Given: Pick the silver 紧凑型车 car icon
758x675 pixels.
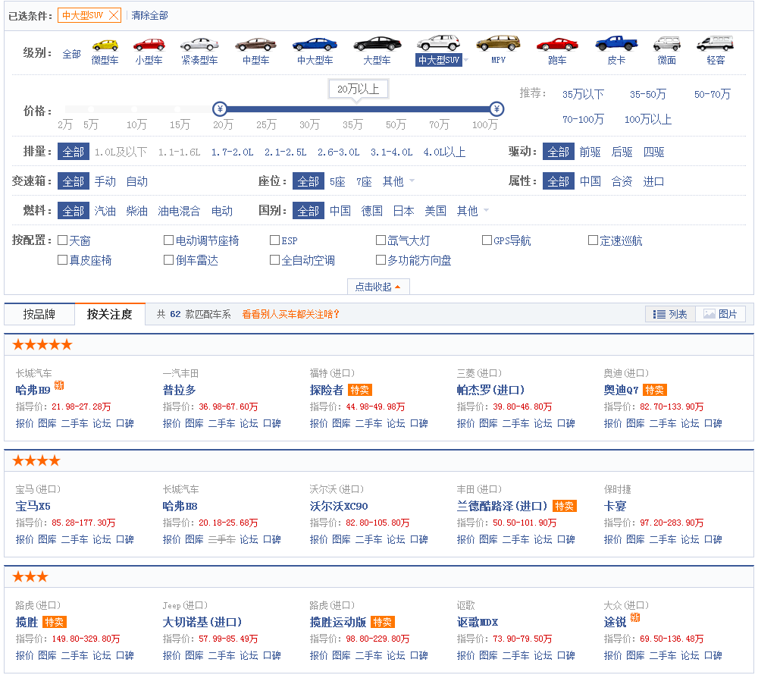Looking at the screenshot, I should (x=199, y=45).
